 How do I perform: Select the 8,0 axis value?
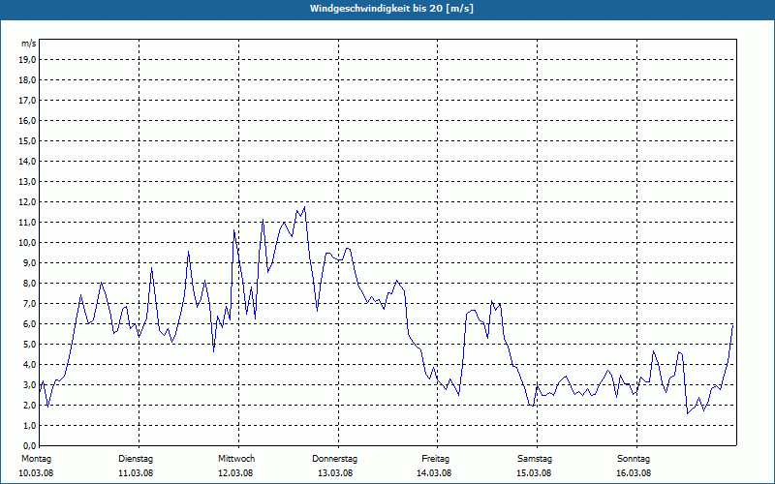point(30,284)
